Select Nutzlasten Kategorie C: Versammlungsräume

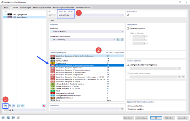point(87,70)
